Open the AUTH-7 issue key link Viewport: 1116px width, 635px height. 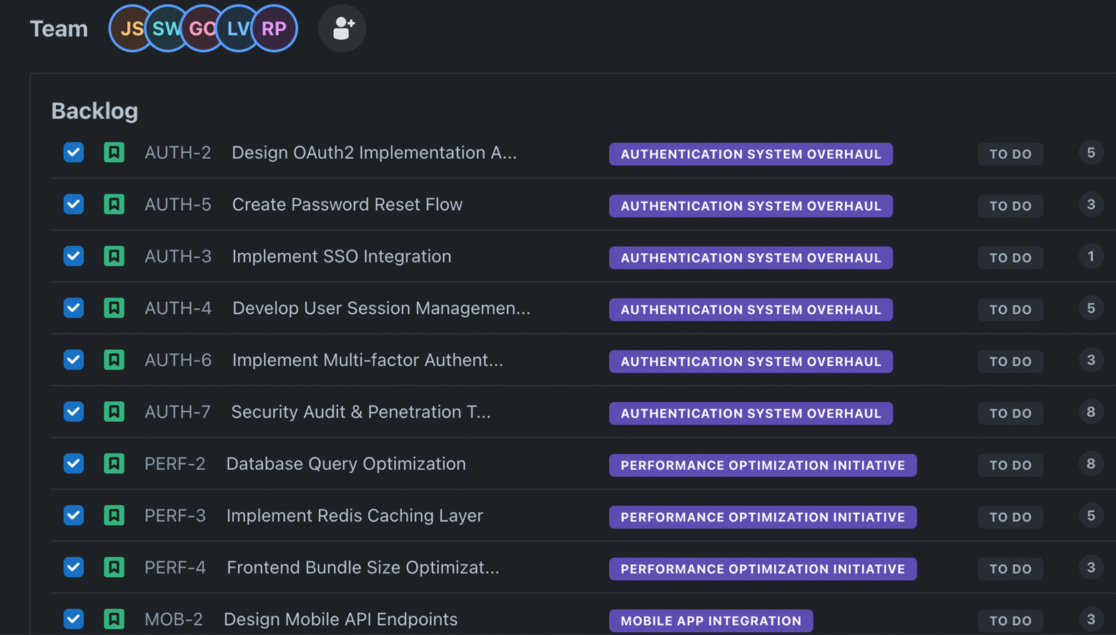pos(177,412)
